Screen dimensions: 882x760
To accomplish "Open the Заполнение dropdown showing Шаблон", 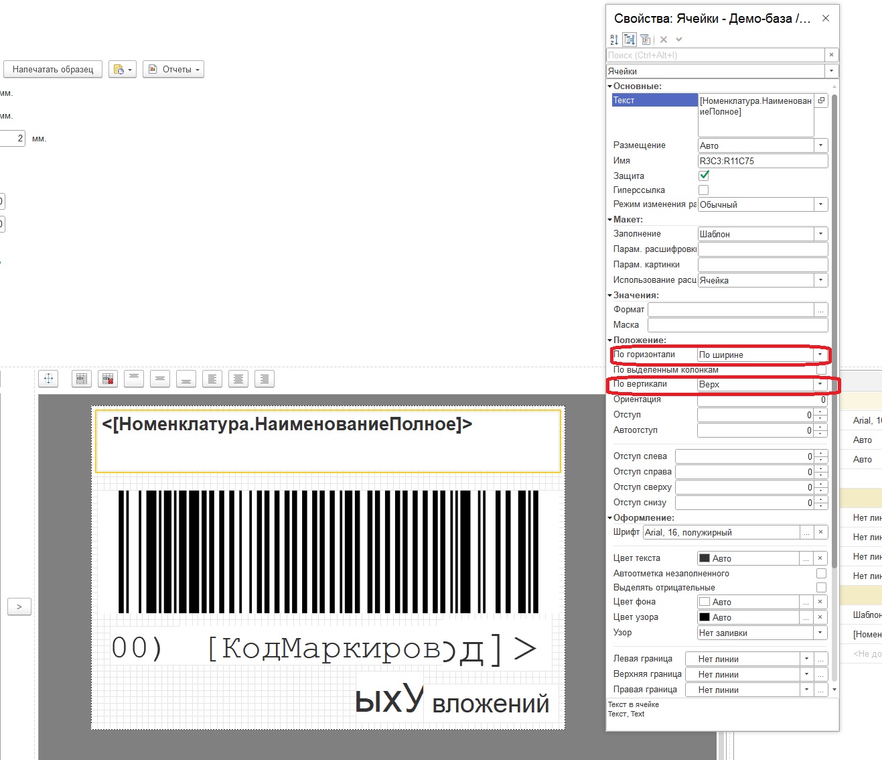I will pos(821,234).
